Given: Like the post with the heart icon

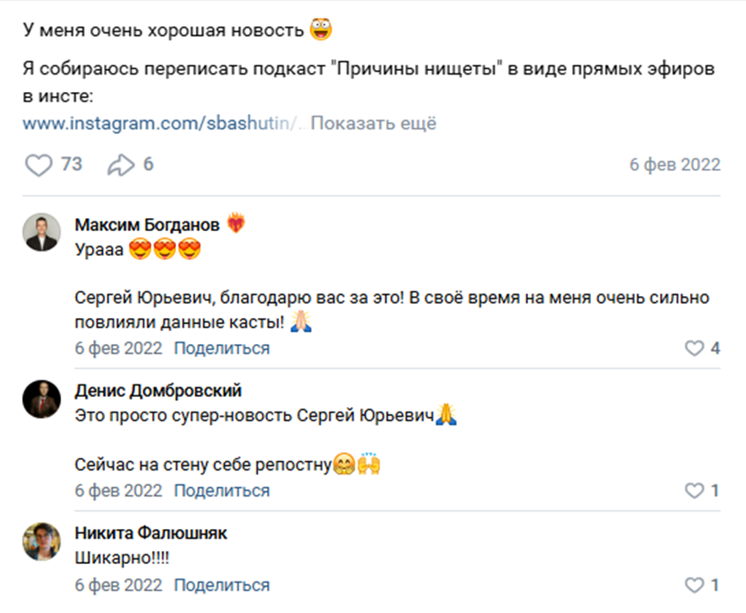Looking at the screenshot, I should pyautogui.click(x=39, y=165).
